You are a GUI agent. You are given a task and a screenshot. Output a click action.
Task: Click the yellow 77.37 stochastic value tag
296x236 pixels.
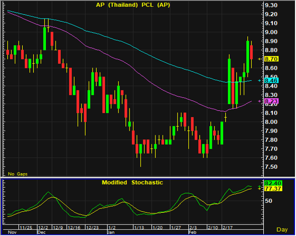pos(273,188)
